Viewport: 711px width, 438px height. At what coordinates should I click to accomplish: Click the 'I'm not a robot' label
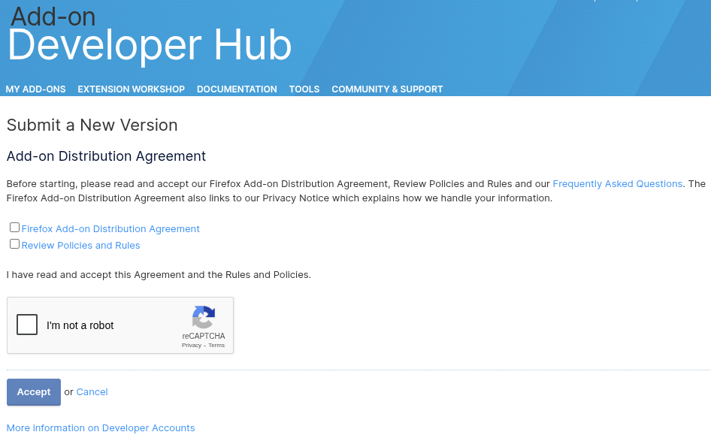(x=80, y=325)
